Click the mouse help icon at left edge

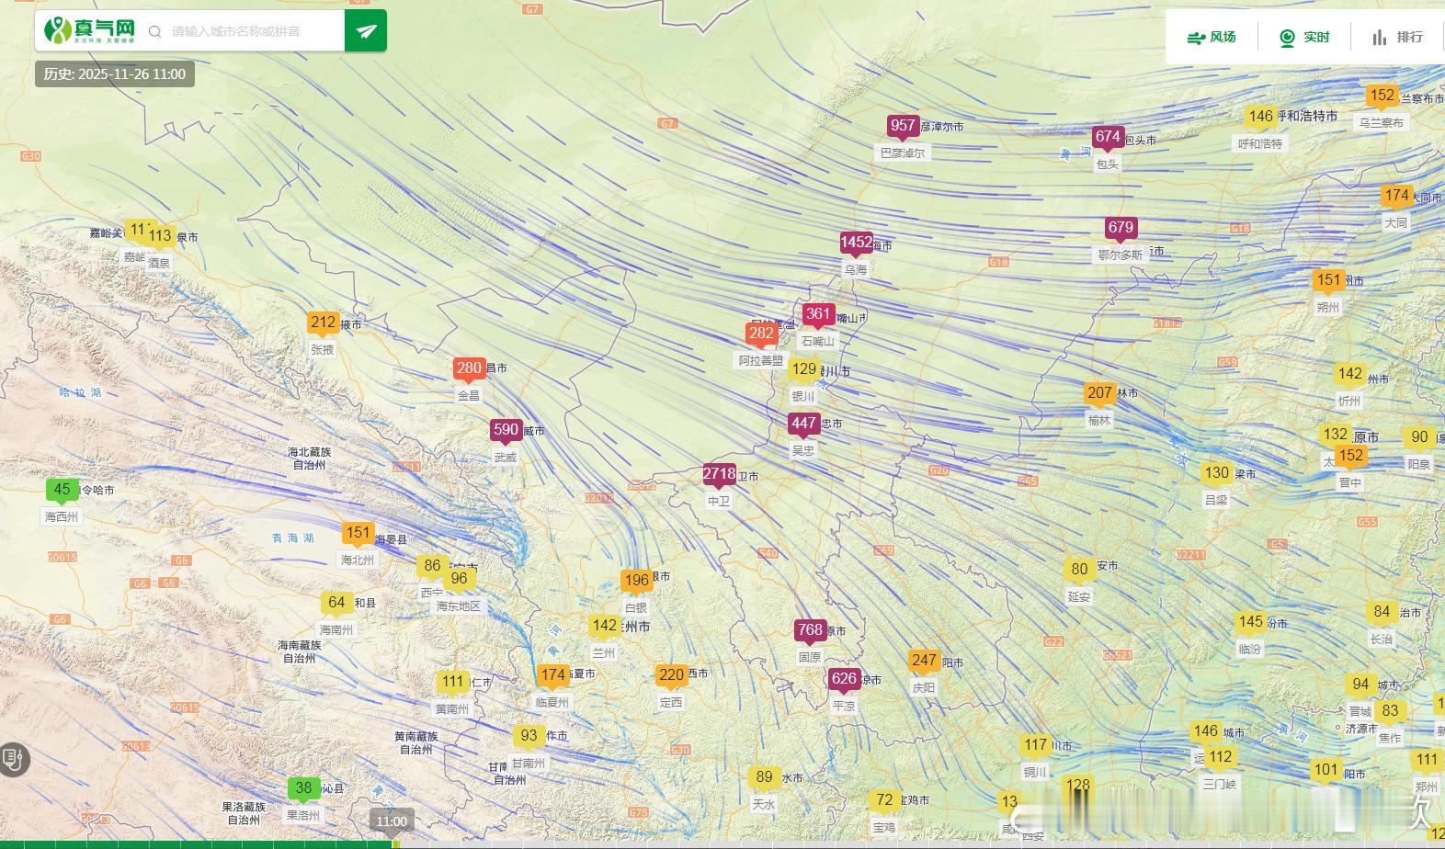click(13, 760)
